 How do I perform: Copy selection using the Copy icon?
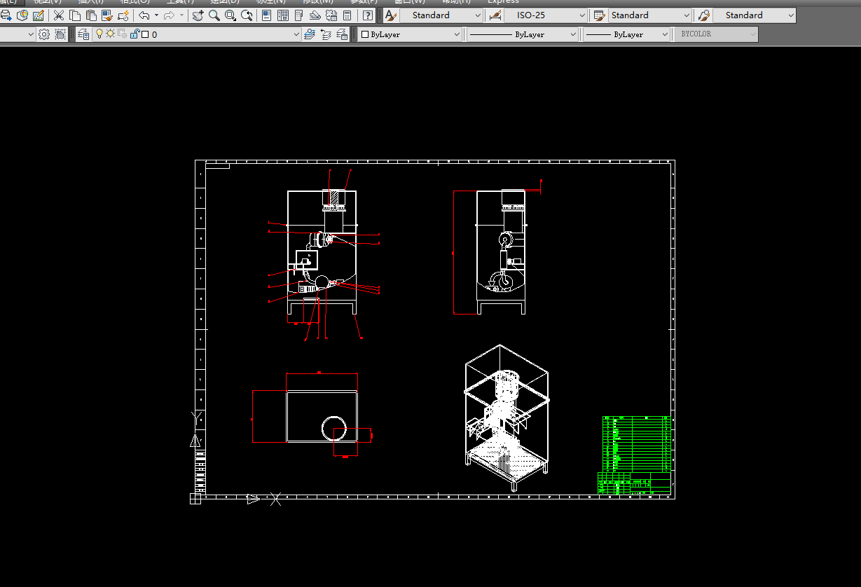pyautogui.click(x=75, y=15)
